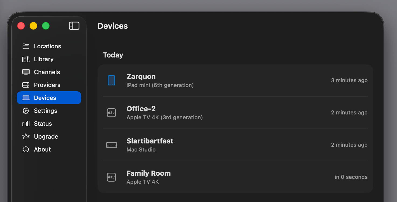Click the green zoom window button
397x202 pixels.
(x=46, y=26)
